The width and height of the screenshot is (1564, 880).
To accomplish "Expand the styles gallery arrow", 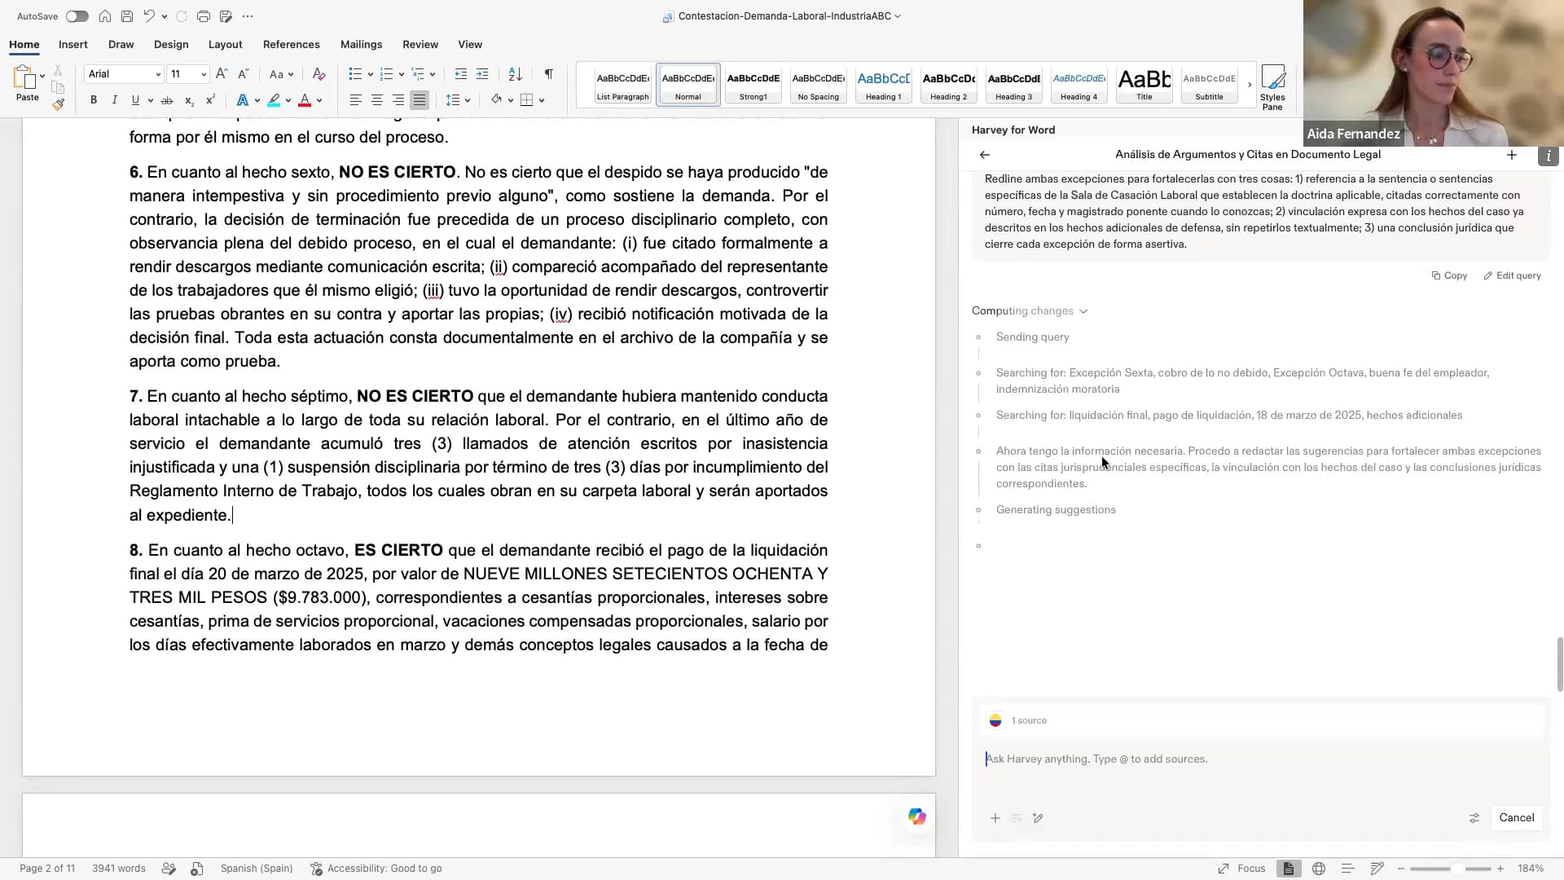I will point(1250,85).
